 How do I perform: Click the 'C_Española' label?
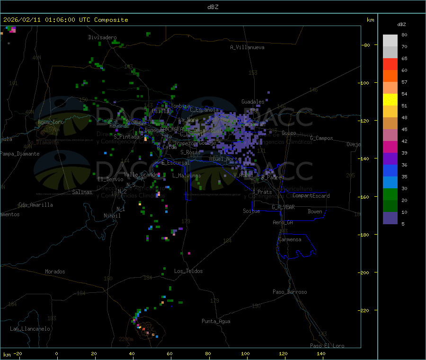pyautogui.click(x=204, y=110)
